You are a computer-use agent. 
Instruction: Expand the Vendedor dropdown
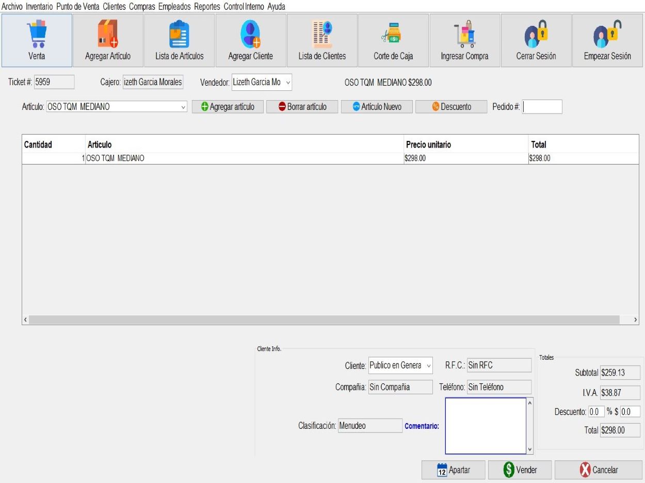287,83
